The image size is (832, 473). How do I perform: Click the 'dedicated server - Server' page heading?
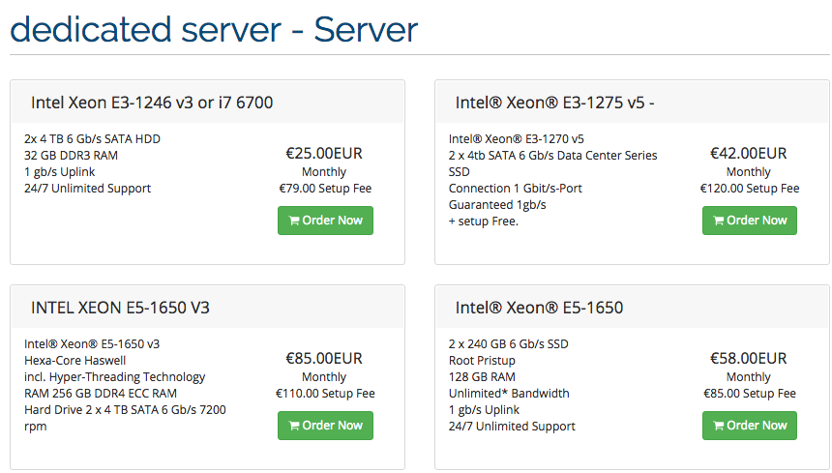214,29
